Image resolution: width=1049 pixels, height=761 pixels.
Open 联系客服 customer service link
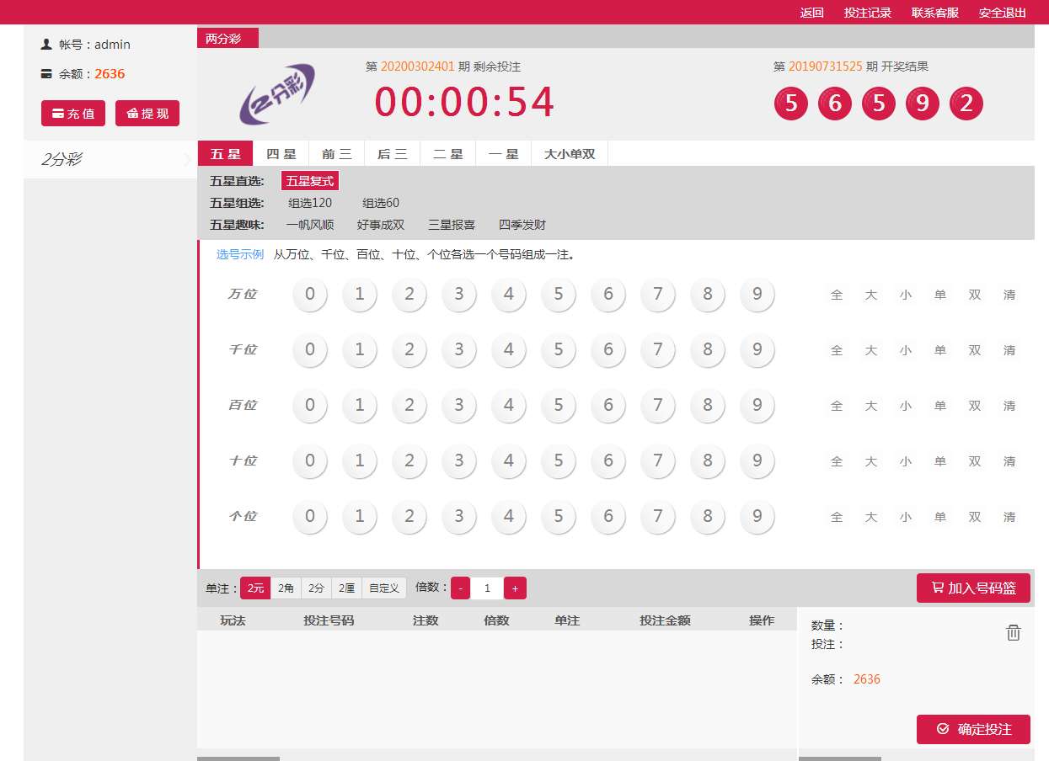tap(935, 13)
